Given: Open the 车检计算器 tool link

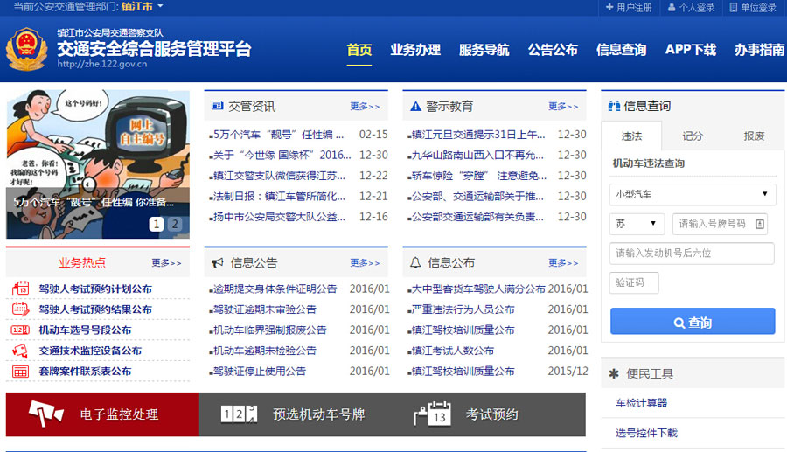Looking at the screenshot, I should pyautogui.click(x=641, y=403).
